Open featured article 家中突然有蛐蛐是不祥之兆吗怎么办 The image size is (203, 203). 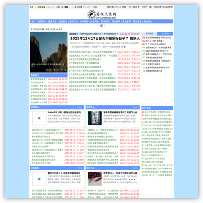120,112
